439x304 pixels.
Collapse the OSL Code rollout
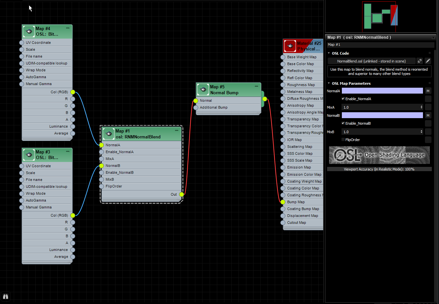click(329, 53)
